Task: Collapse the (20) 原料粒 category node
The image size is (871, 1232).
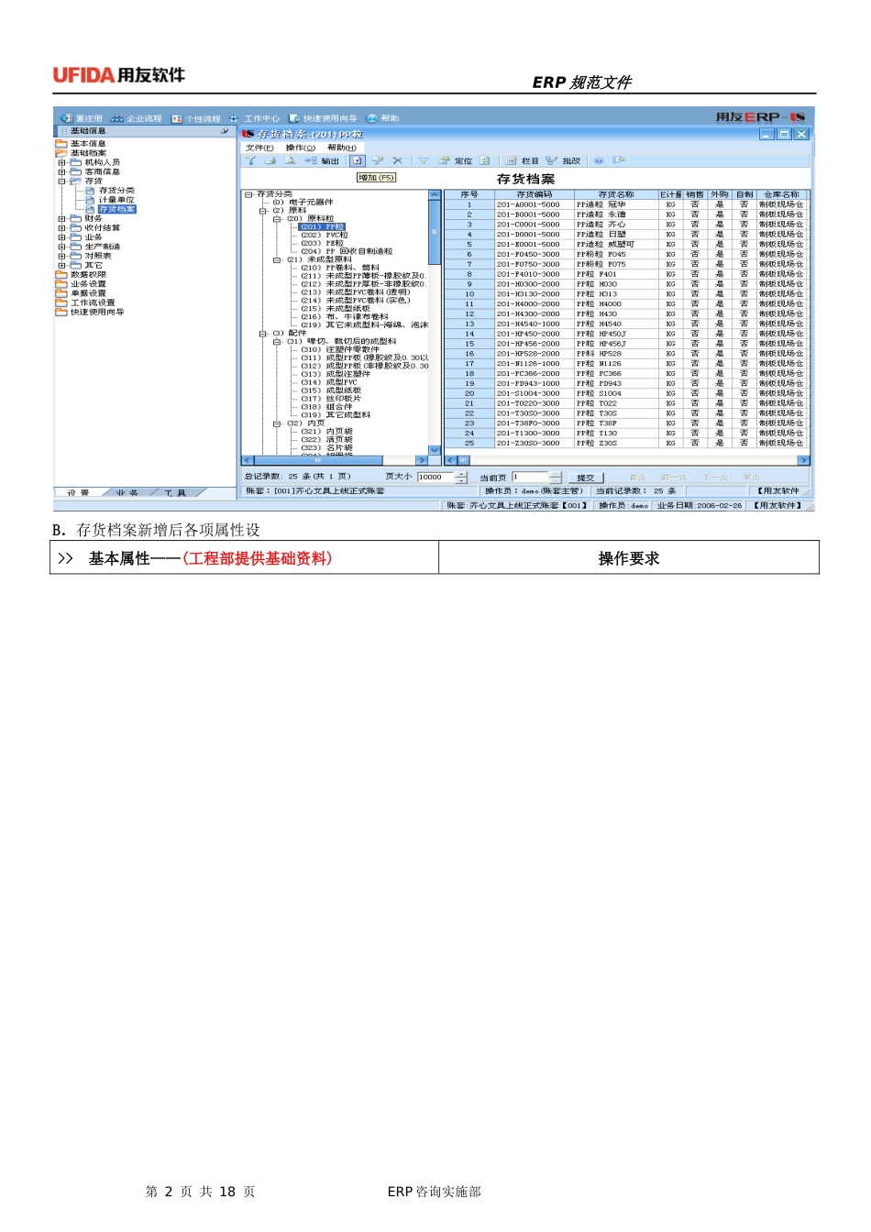Action: (277, 218)
